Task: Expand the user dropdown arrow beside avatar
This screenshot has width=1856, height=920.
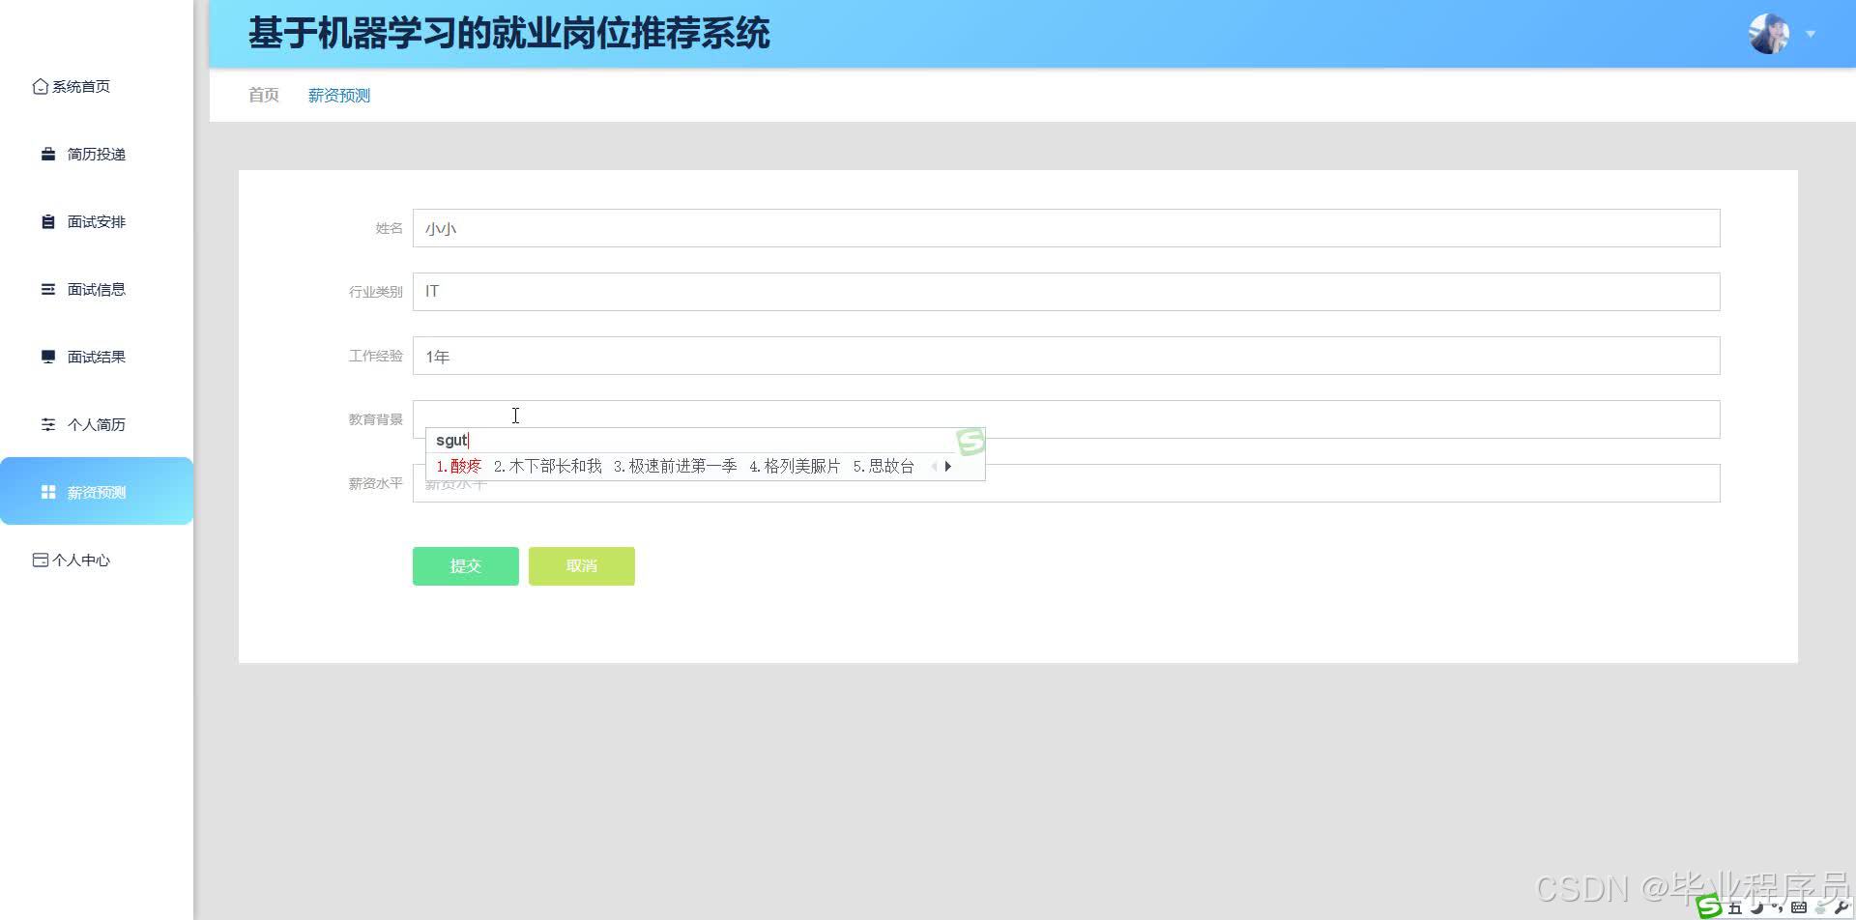Action: (x=1811, y=34)
